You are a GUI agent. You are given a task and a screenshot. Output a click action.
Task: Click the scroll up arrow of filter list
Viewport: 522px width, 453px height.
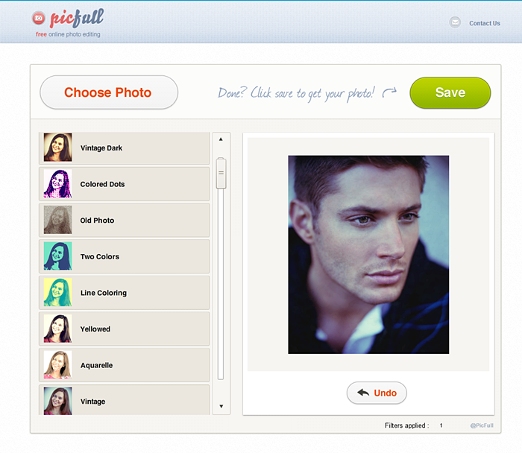[221, 139]
